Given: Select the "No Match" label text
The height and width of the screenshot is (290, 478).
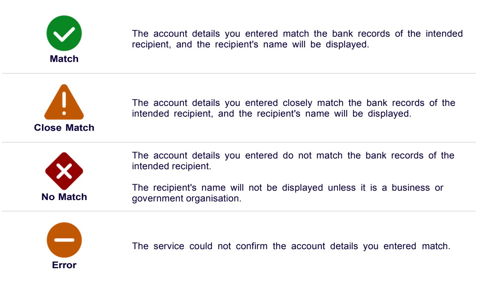Looking at the screenshot, I should pyautogui.click(x=64, y=197).
